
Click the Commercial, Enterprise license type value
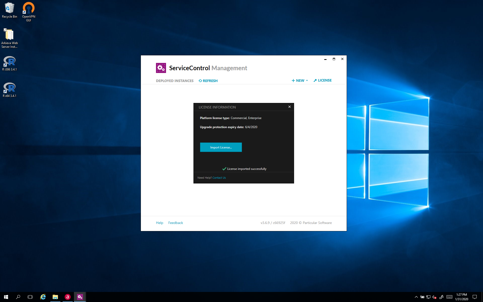pyautogui.click(x=246, y=118)
